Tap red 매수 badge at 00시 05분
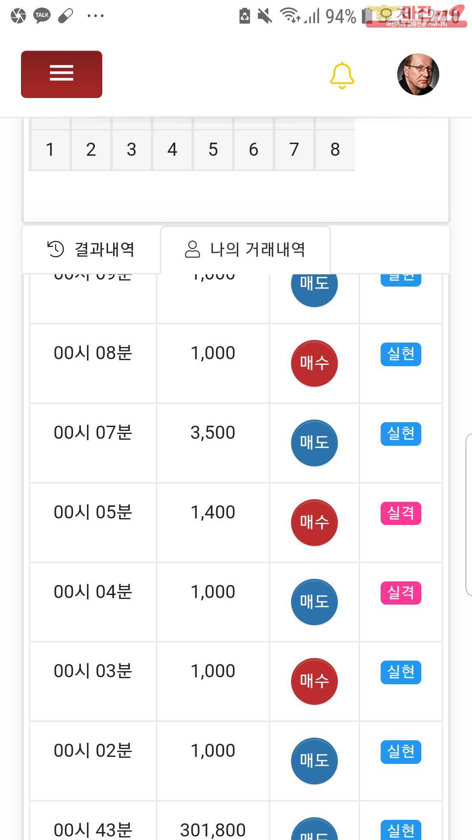Image resolution: width=472 pixels, height=840 pixels. [314, 522]
